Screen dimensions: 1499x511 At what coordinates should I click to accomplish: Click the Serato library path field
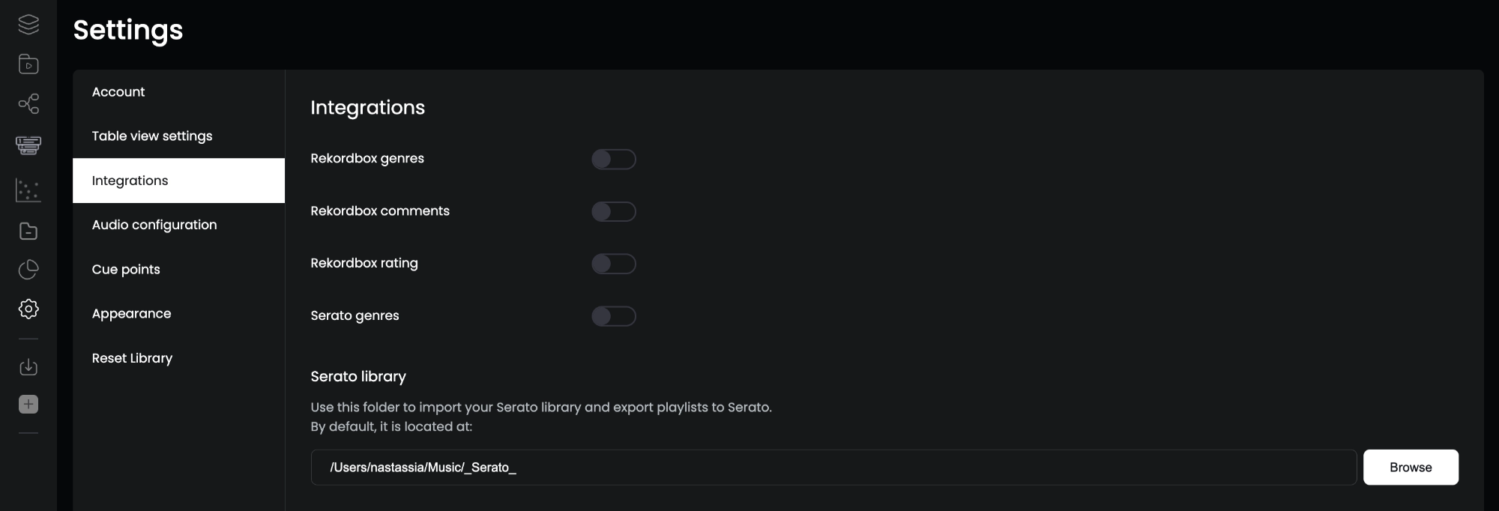pyautogui.click(x=833, y=468)
